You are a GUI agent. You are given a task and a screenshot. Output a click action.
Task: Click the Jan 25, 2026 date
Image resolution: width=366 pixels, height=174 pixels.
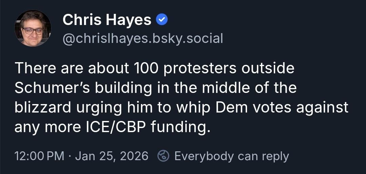(x=111, y=156)
